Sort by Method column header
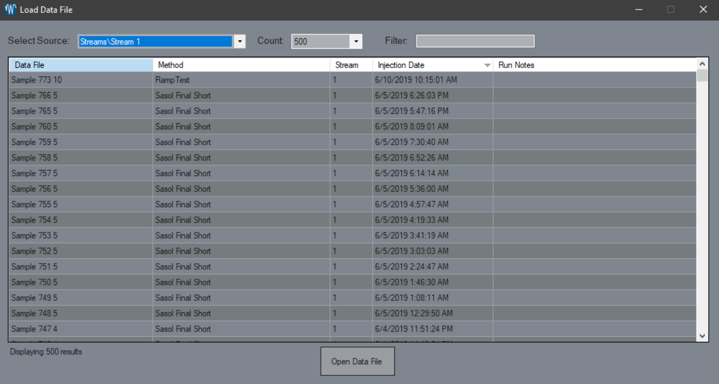This screenshot has width=719, height=384. [x=241, y=65]
